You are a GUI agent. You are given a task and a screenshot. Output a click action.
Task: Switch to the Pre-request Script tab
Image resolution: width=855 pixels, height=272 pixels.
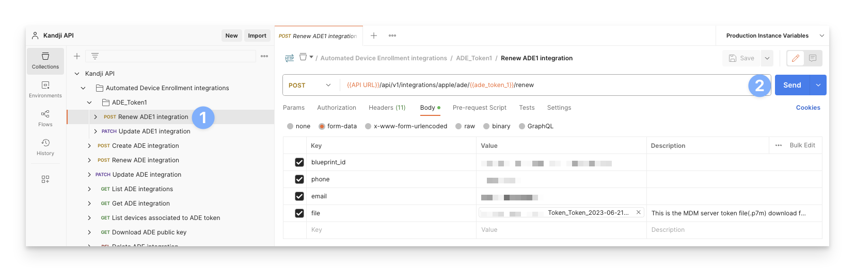click(480, 108)
